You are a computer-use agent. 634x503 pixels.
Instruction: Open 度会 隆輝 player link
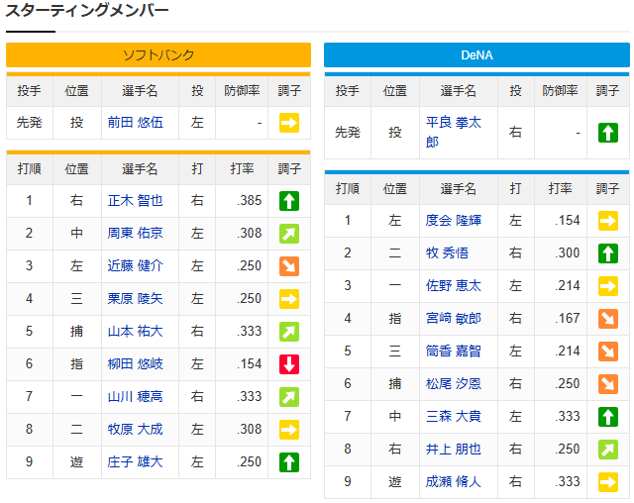(454, 220)
